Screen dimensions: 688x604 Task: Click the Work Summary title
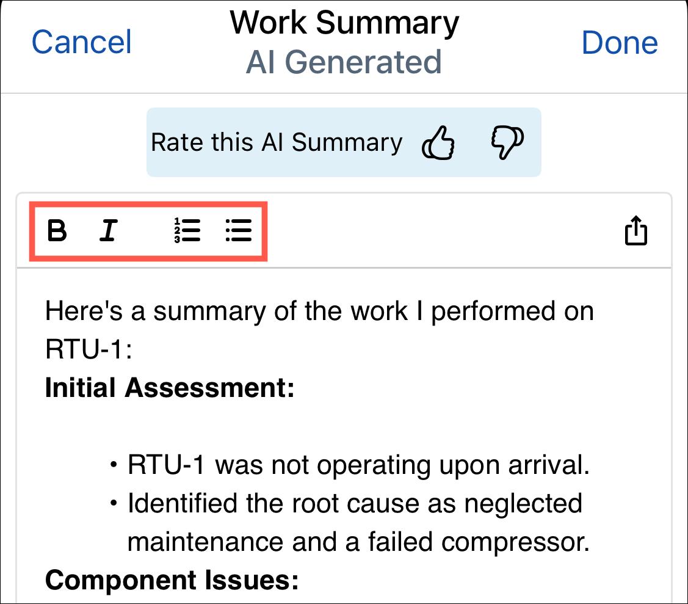[x=344, y=23]
